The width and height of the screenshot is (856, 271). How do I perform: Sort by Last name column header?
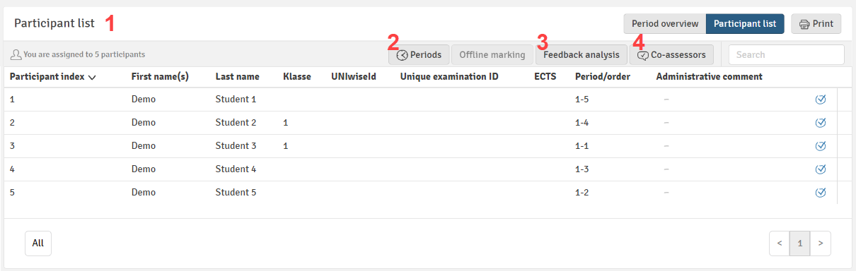tap(238, 77)
